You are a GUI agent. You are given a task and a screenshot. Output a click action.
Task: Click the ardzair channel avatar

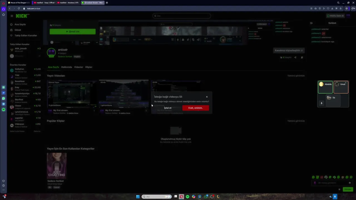click(51, 52)
